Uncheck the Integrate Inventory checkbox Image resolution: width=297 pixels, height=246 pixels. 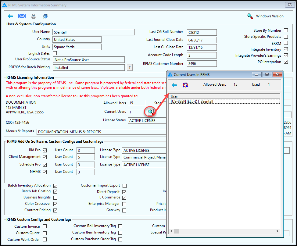coord(286,49)
